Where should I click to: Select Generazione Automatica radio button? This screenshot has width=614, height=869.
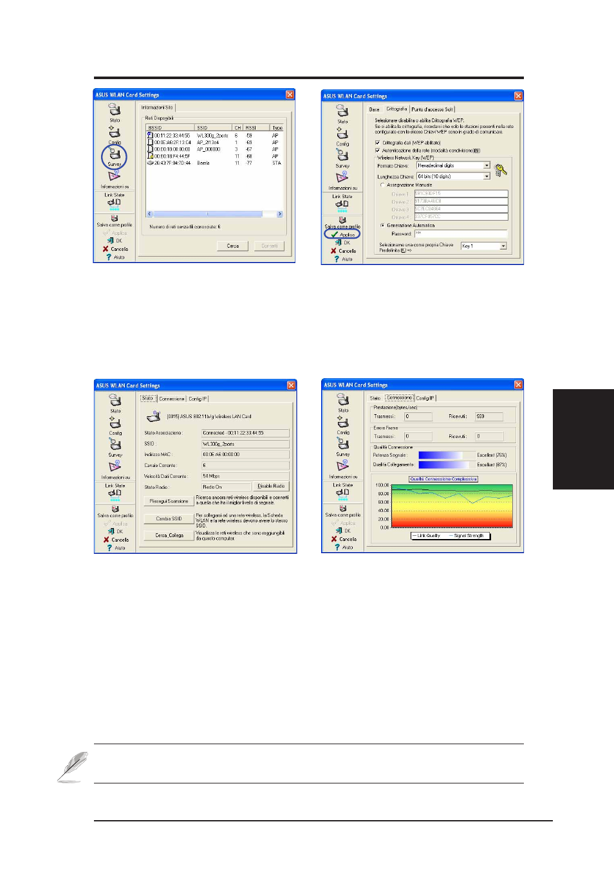click(x=382, y=226)
